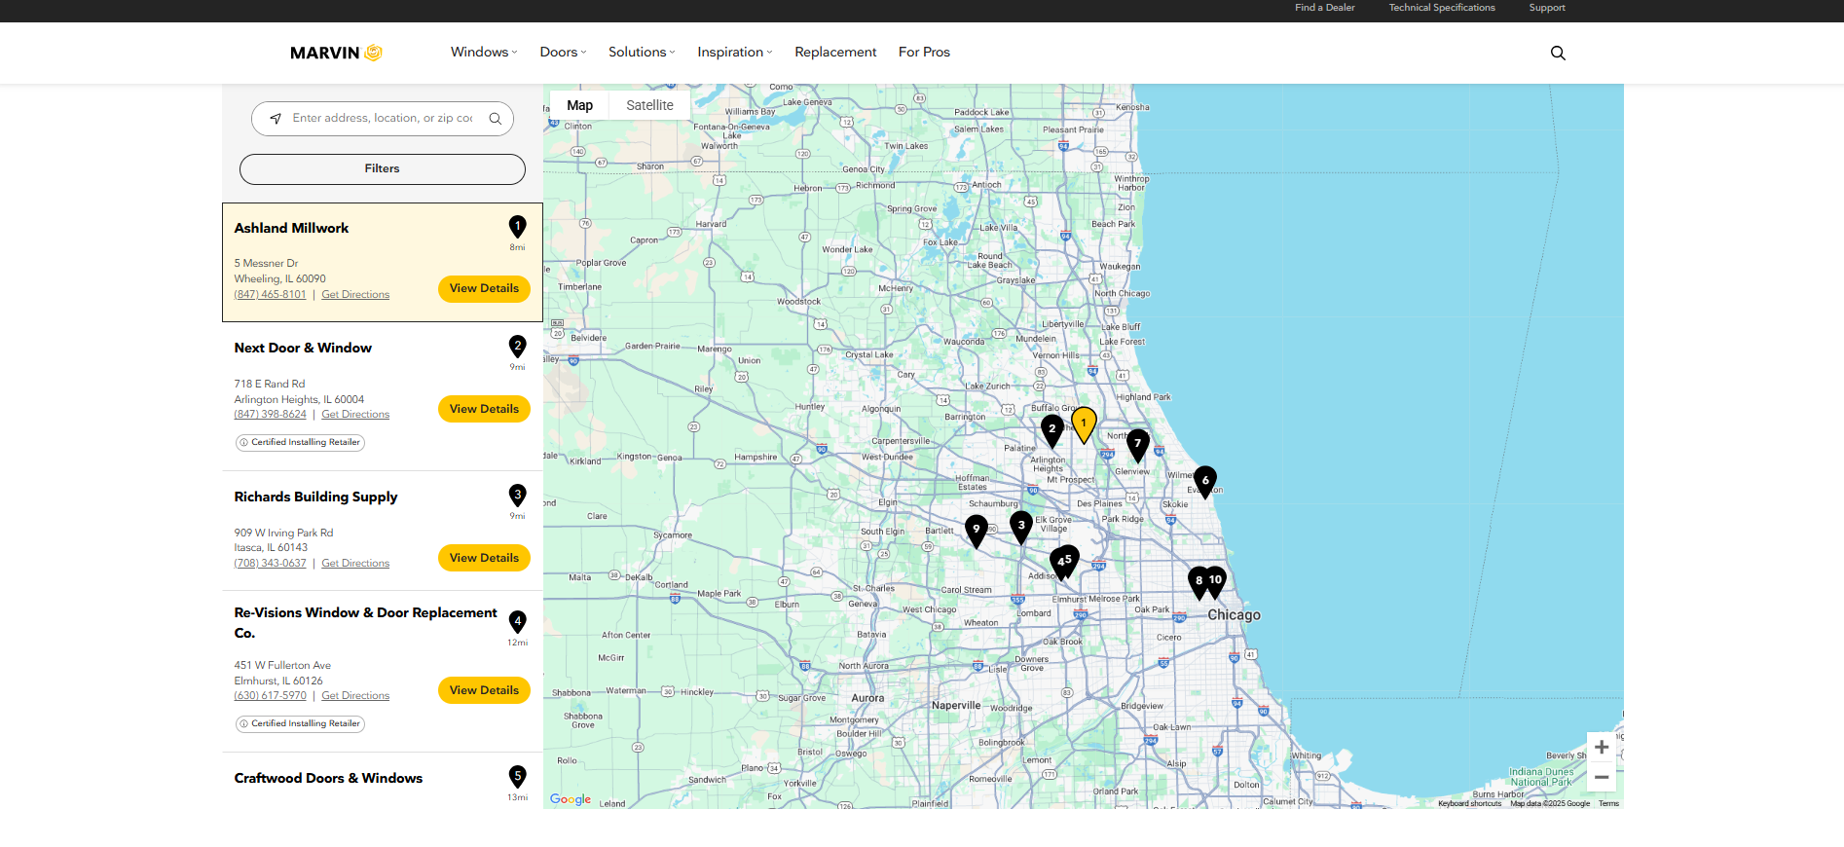Select map pin number 9
Viewport: 1844px width, 847px height.
click(977, 531)
